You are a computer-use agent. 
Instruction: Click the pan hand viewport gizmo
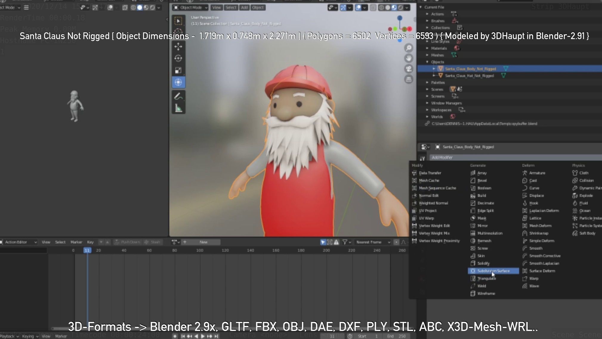[x=408, y=58]
